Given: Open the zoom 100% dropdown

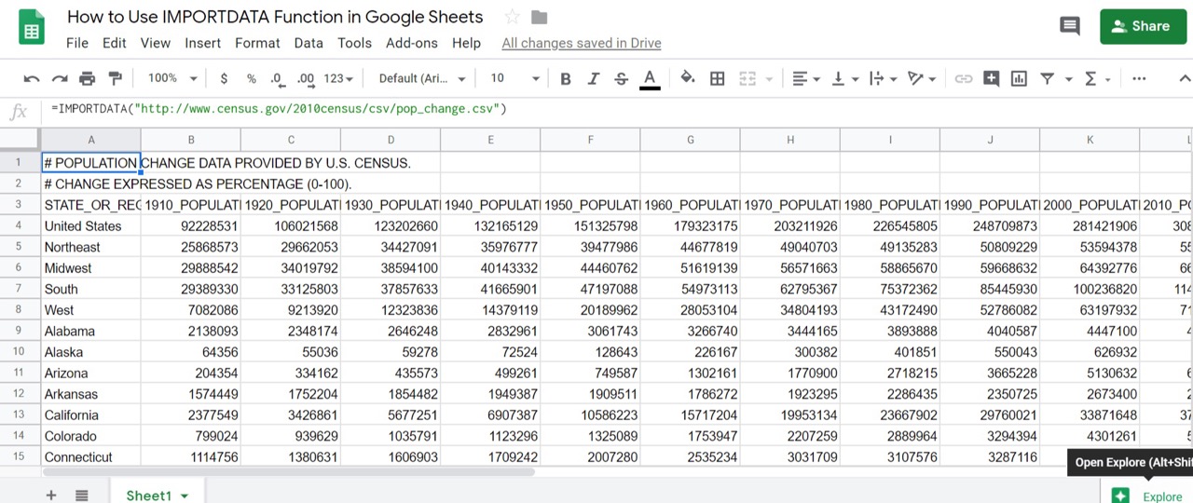Looking at the screenshot, I should click(x=173, y=79).
